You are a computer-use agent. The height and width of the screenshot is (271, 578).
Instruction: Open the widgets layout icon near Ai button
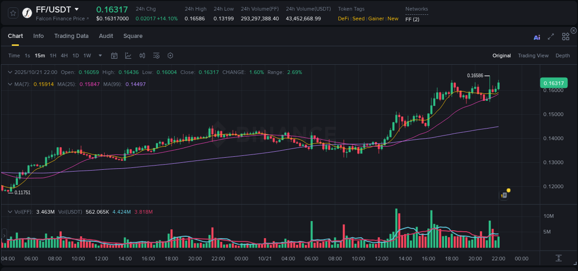click(x=565, y=36)
